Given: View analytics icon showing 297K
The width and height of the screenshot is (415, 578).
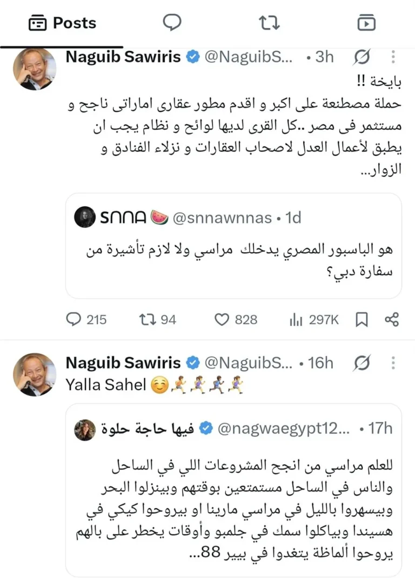Looking at the screenshot, I should tap(314, 319).
